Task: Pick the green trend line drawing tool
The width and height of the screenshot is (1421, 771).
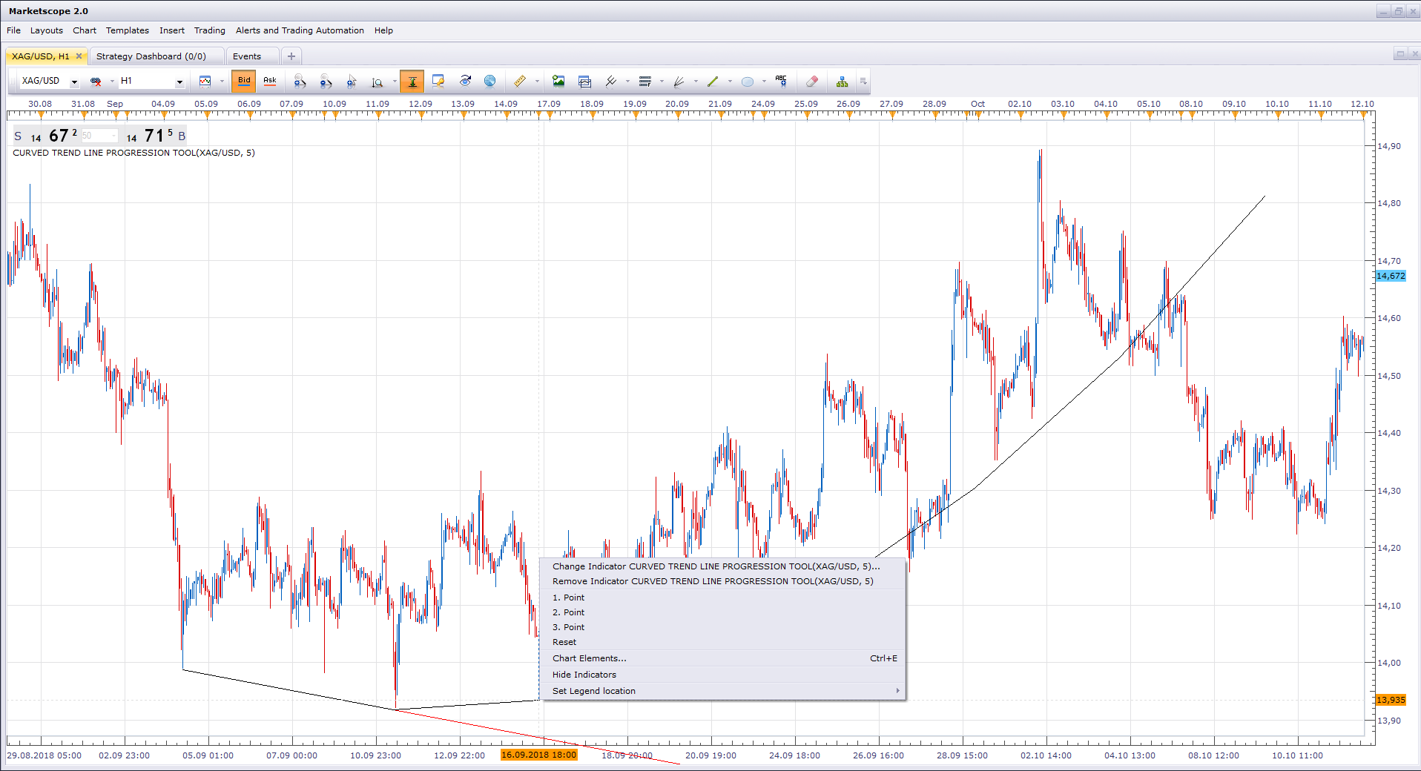Action: click(713, 82)
